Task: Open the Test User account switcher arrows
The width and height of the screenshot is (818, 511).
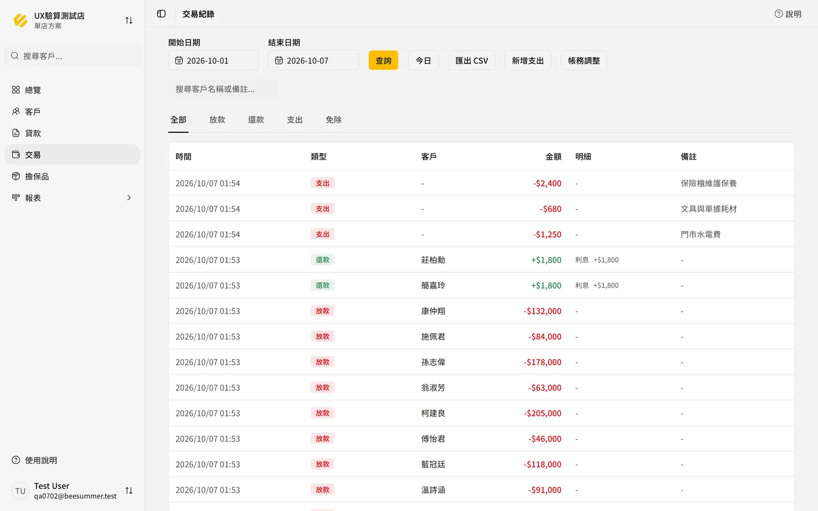Action: 129,491
